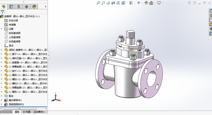Screen dimensions: 212x115
Task: Select the 旋塞盖<1> component
Action: (x=26, y=63)
